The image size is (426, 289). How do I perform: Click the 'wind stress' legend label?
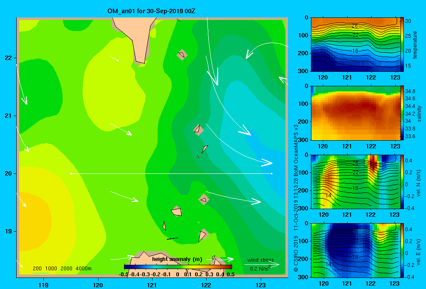261,260
